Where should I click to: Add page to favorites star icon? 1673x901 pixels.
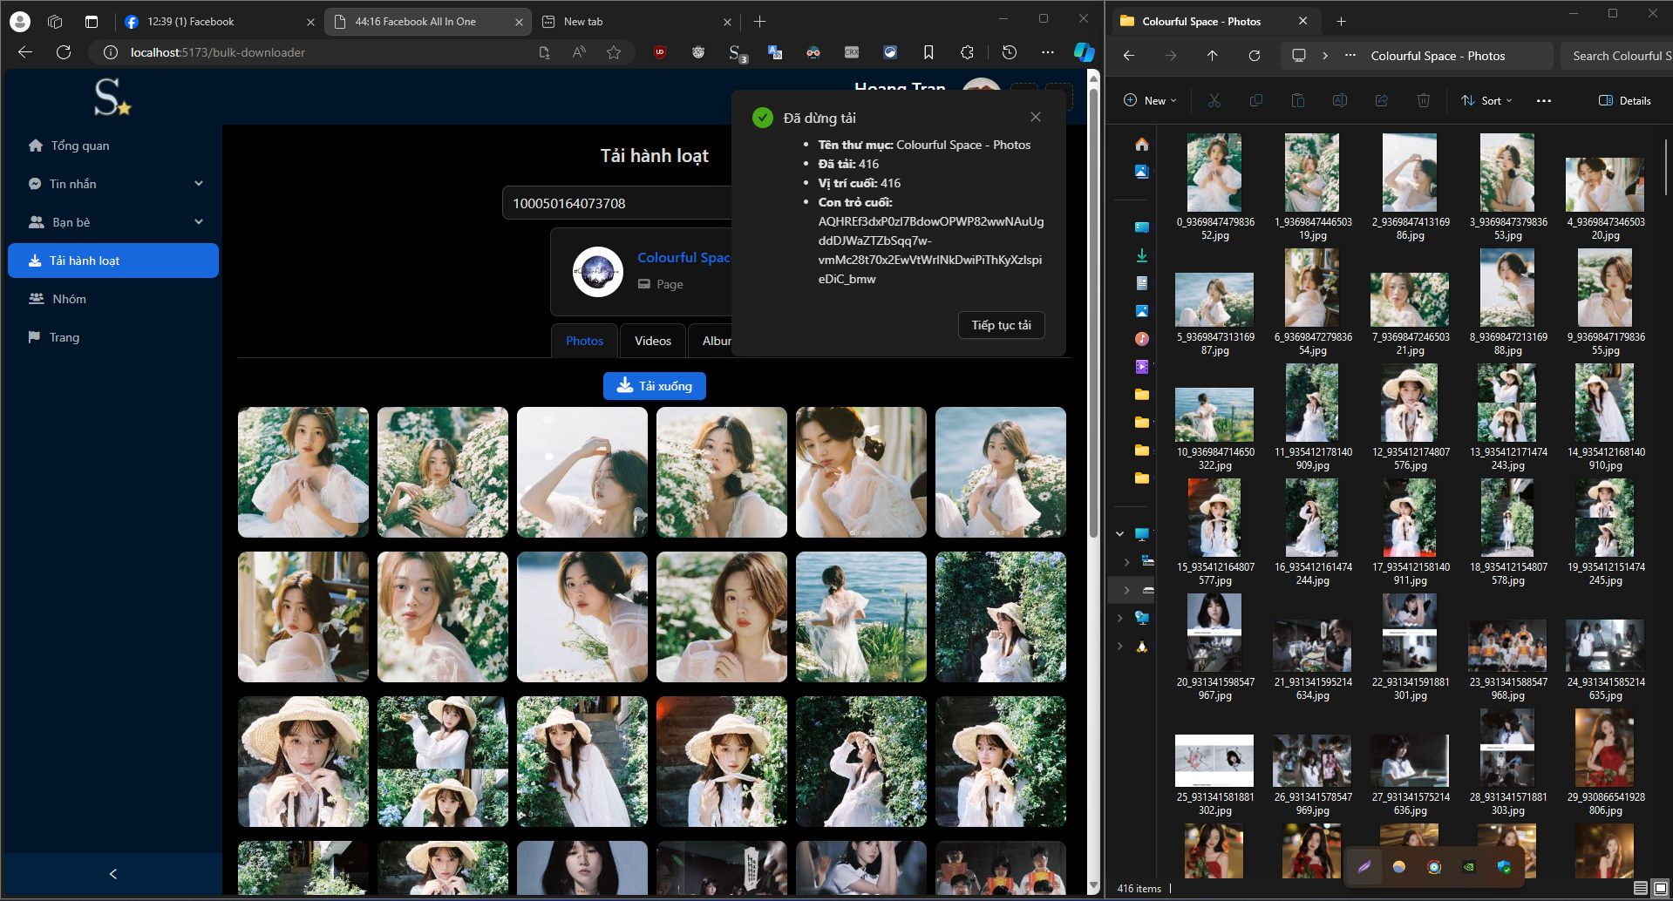click(614, 52)
